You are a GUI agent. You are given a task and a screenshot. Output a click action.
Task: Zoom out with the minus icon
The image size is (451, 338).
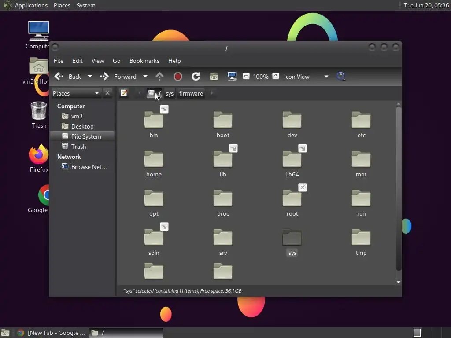point(246,77)
